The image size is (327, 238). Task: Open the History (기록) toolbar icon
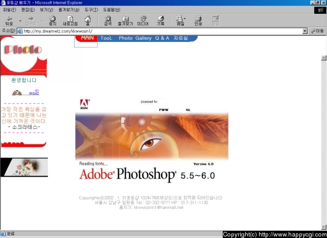[160, 20]
